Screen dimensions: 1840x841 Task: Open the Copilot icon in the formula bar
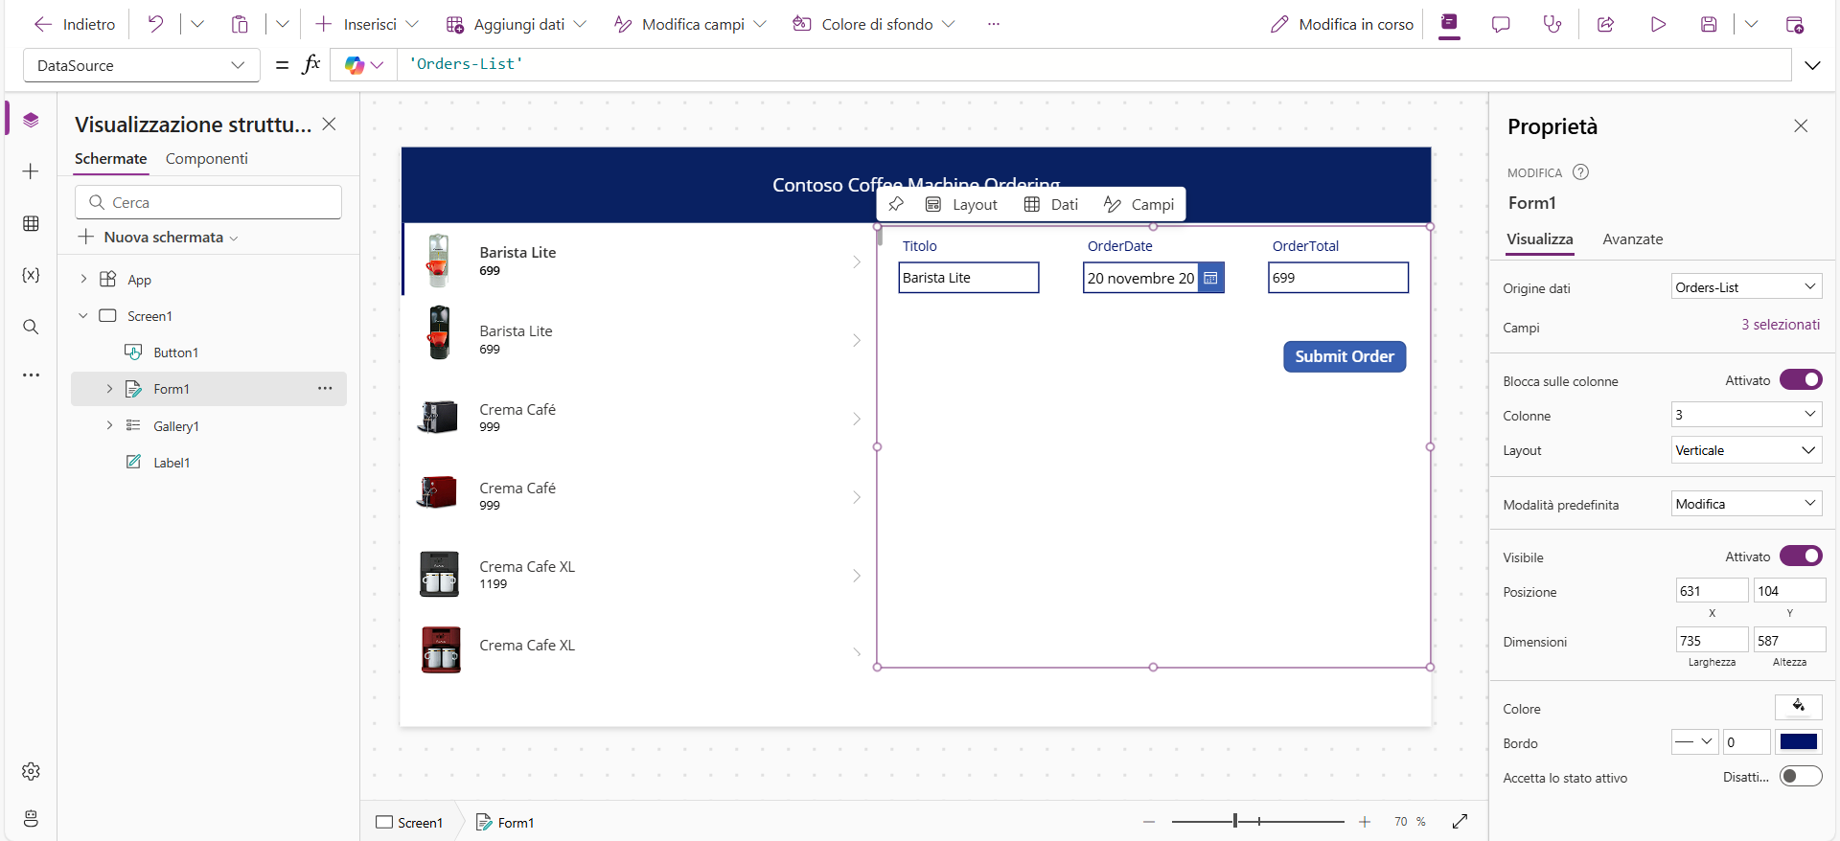coord(355,65)
